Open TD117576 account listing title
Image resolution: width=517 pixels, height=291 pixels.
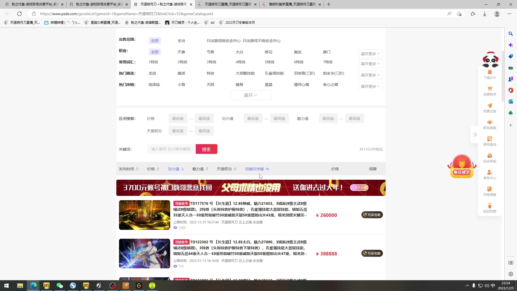pyautogui.click(x=240, y=209)
